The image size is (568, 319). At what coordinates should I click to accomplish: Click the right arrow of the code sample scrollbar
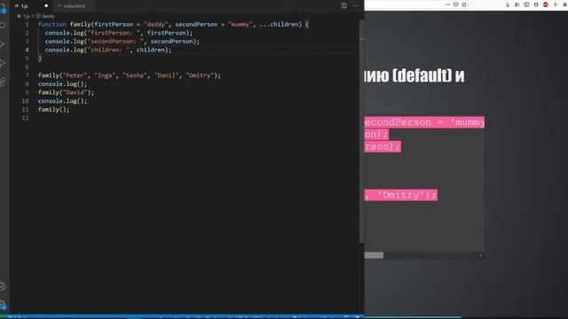(x=481, y=255)
